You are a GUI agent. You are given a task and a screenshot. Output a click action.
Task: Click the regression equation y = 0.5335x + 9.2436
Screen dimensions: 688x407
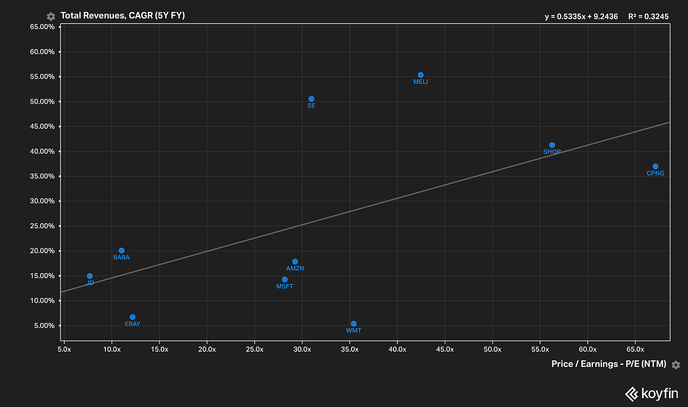[581, 17]
